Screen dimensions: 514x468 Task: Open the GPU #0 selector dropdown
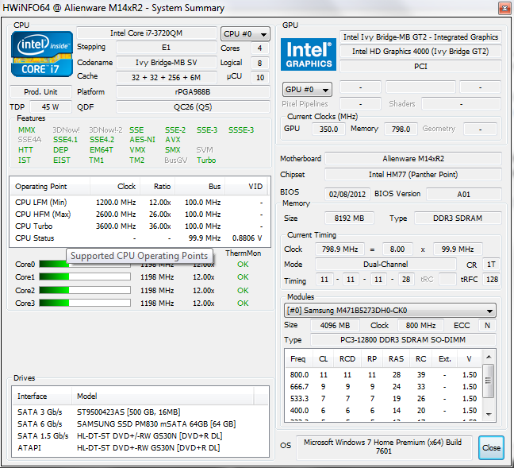(307, 89)
